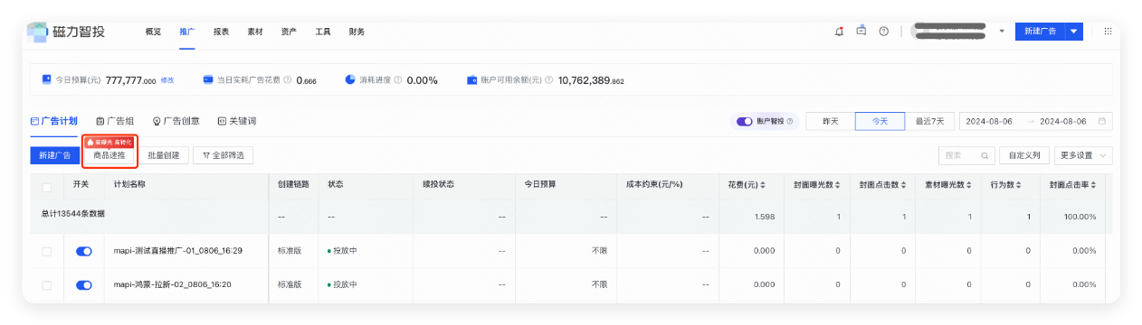Viewport: 1142px width, 325px height.
Task: Select the 最近7天 date filter
Action: pos(930,121)
